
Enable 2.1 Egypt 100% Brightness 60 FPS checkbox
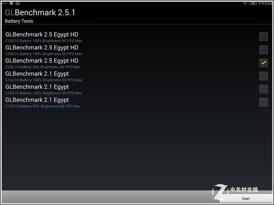click(x=264, y=76)
